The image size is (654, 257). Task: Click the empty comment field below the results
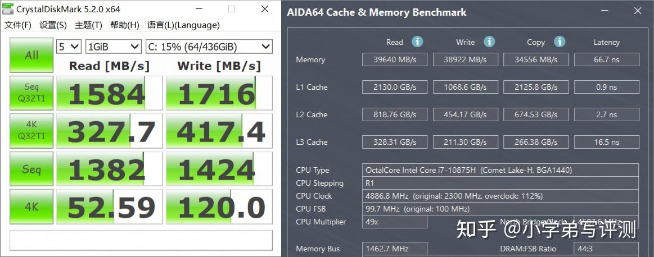pyautogui.click(x=141, y=240)
